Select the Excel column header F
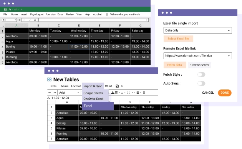 120,25
